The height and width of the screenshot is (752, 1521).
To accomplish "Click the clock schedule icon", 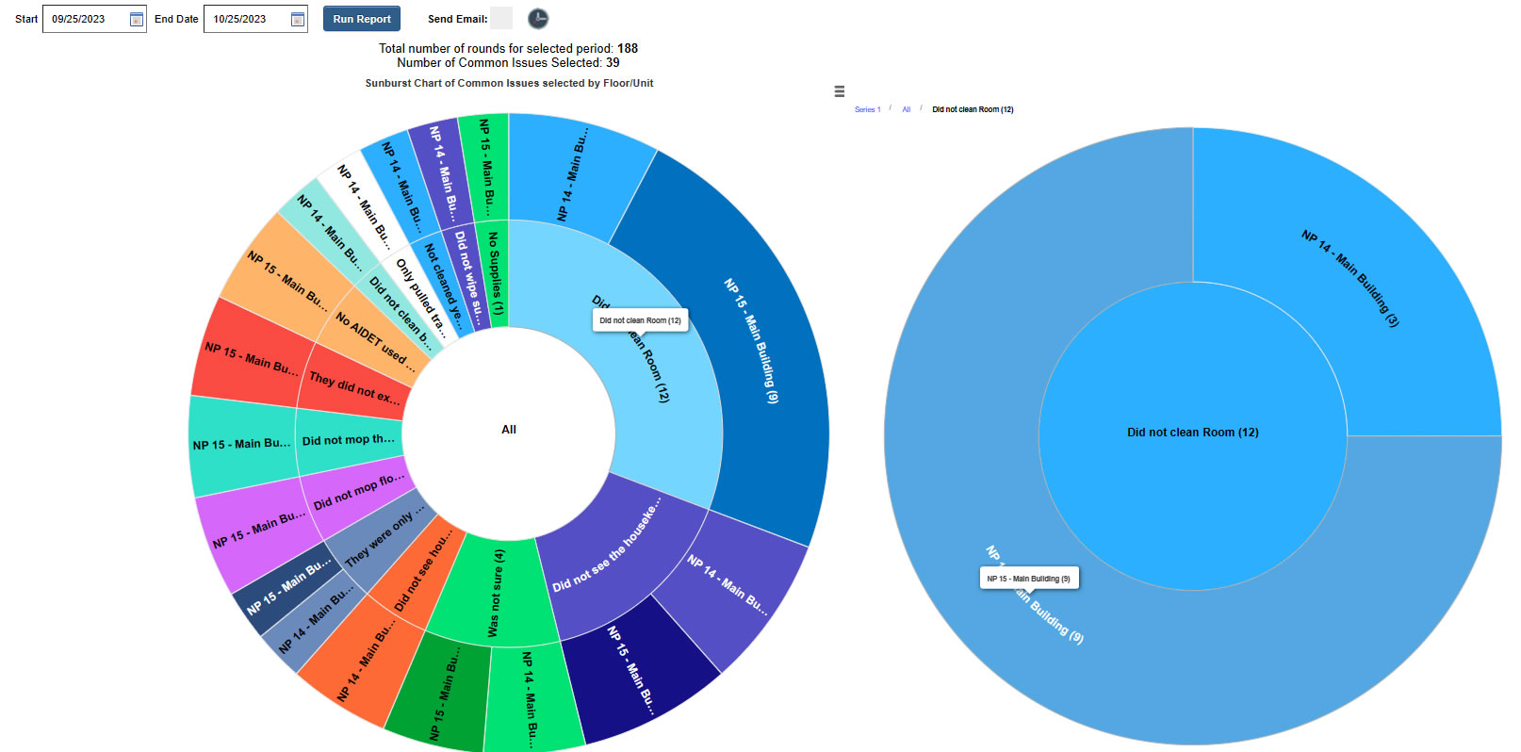I will point(537,19).
